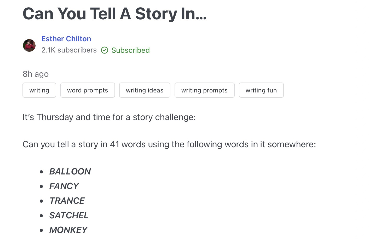
Task: Click the green Subscribed checkmark icon
Action: point(105,50)
